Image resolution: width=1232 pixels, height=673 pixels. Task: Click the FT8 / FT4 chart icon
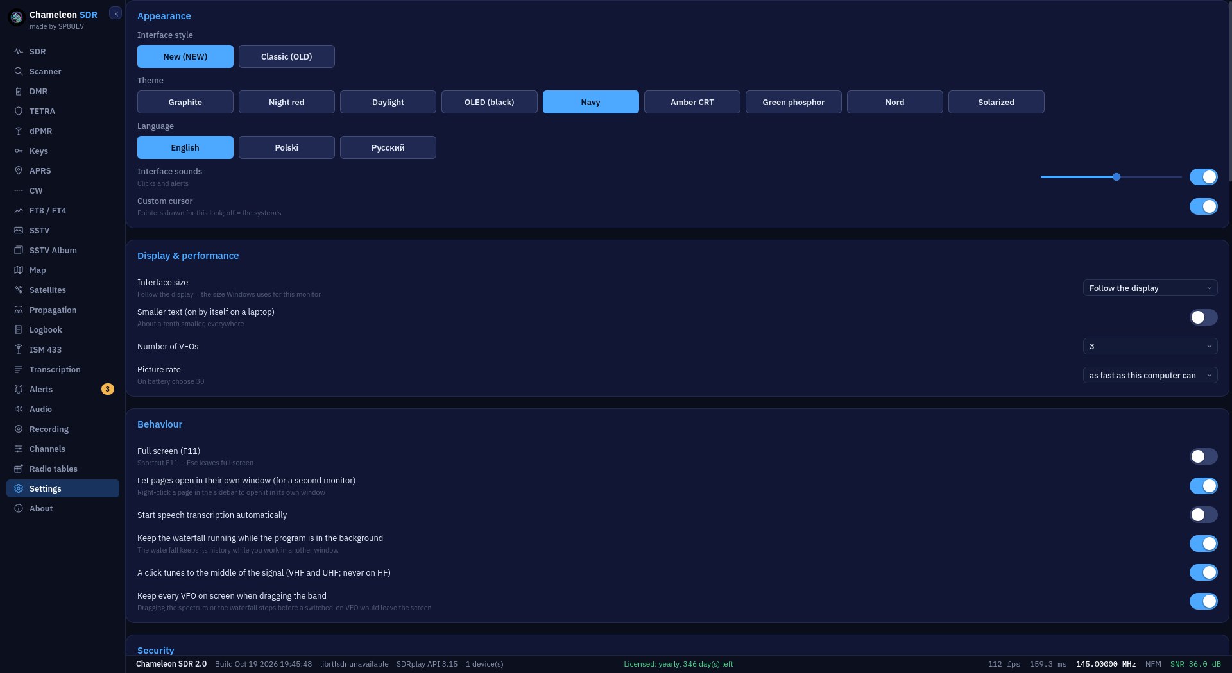pos(19,210)
